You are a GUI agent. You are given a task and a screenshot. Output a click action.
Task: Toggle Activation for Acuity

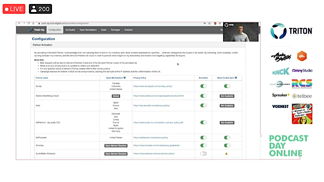tap(203, 86)
